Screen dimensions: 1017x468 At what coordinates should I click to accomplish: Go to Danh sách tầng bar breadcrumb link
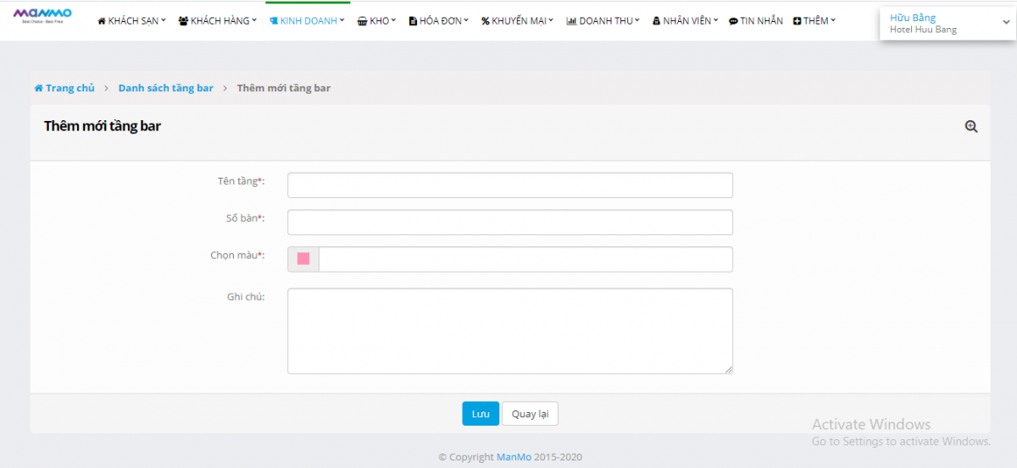point(166,88)
